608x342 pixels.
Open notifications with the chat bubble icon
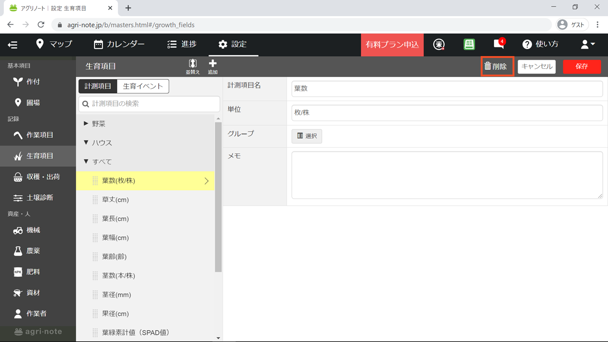click(x=499, y=44)
